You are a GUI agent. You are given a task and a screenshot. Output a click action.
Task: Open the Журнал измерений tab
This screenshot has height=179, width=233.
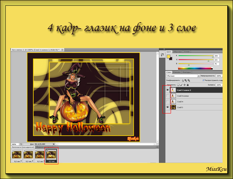[x=45, y=147]
